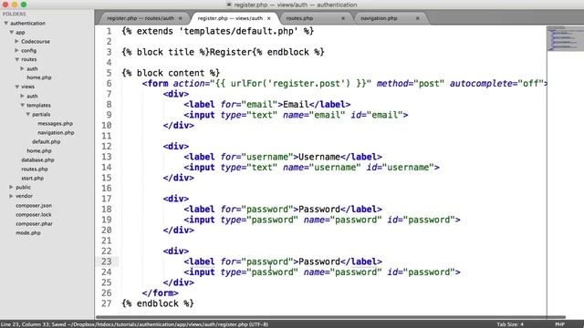Viewport: 584px width, 328px height.
Task: Select the register.php — views/auth tab
Action: point(230,18)
